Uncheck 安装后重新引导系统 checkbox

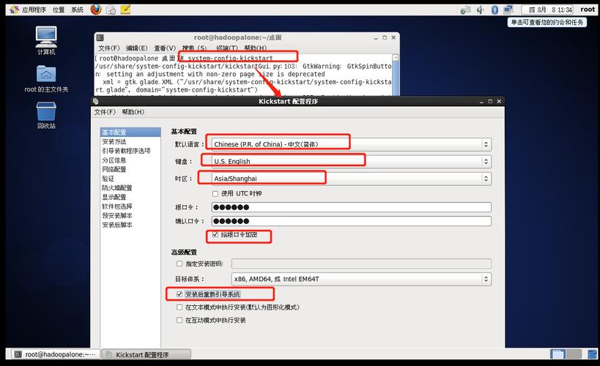179,294
